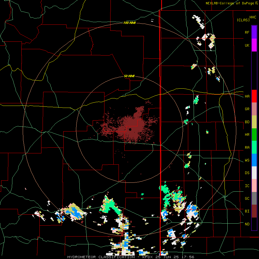Click the blue WS legend swatch
Screen dimensions: 259x259
(x=254, y=160)
